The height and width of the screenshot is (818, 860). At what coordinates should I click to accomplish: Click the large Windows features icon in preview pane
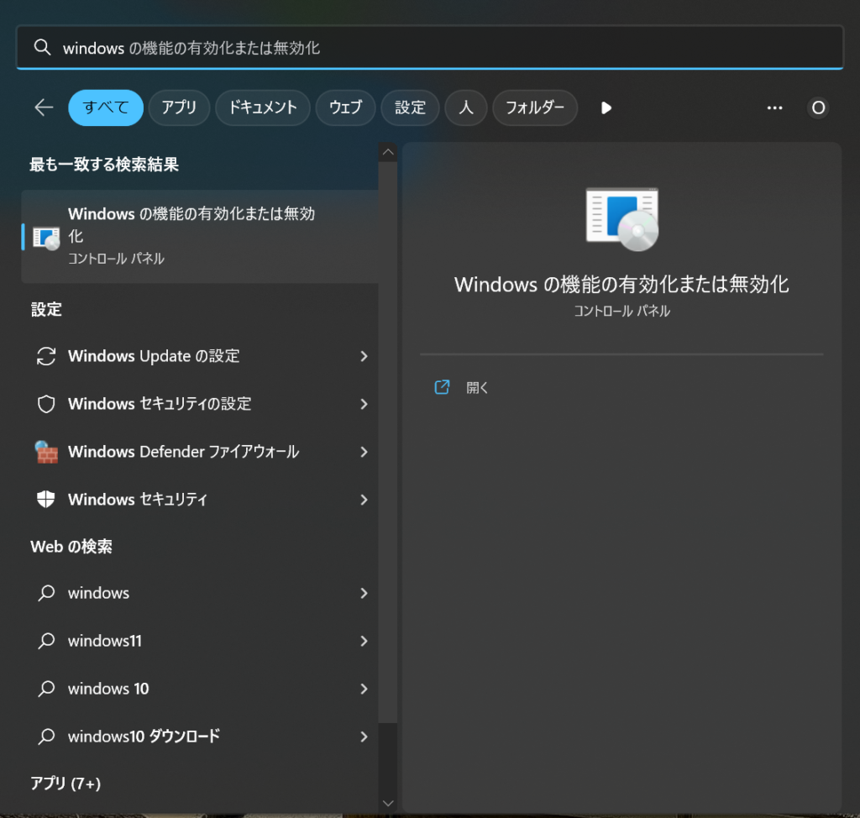pos(622,219)
